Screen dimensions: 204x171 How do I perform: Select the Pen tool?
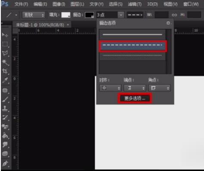pos(5,164)
